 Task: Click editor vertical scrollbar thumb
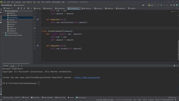click(178, 50)
